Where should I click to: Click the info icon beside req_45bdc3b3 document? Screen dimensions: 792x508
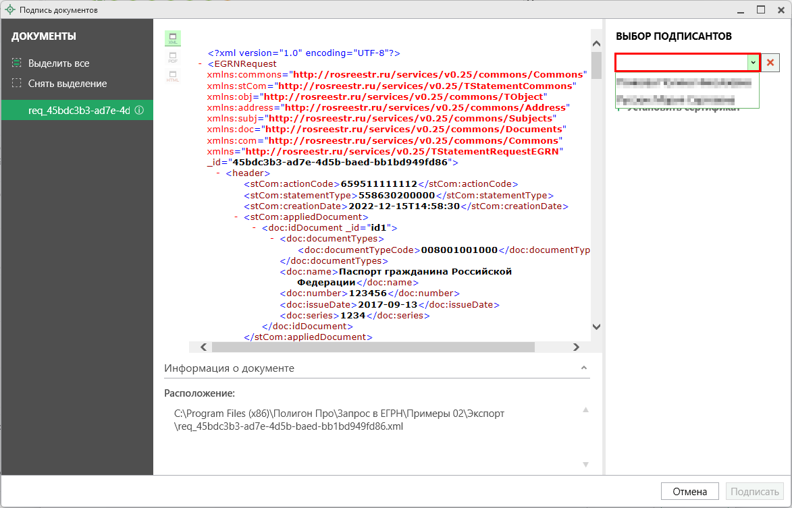pos(139,111)
